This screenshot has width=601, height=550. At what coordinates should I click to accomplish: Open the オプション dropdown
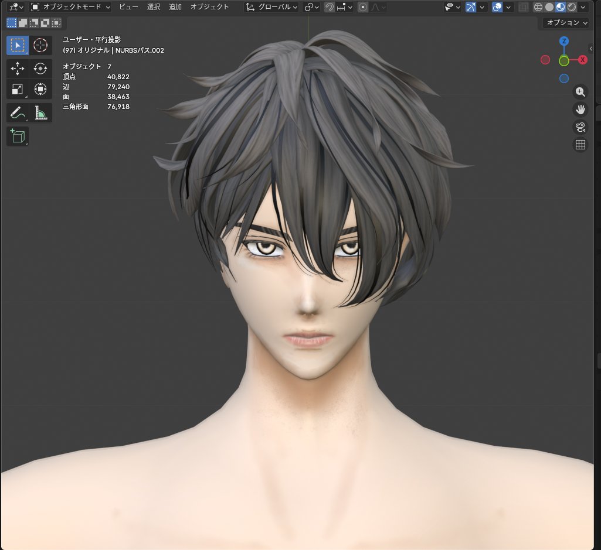pyautogui.click(x=566, y=23)
